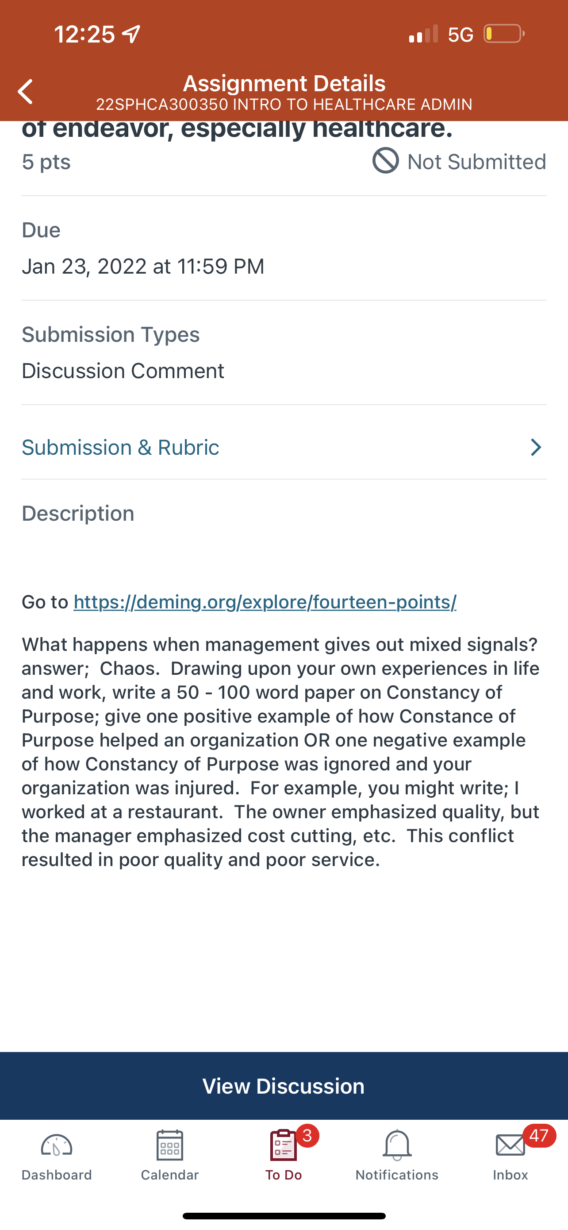The image size is (568, 1230).
Task: Switch to the Inbox tab label
Action: tap(510, 1175)
